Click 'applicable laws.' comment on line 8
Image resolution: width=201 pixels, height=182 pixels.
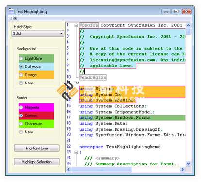click(111, 66)
